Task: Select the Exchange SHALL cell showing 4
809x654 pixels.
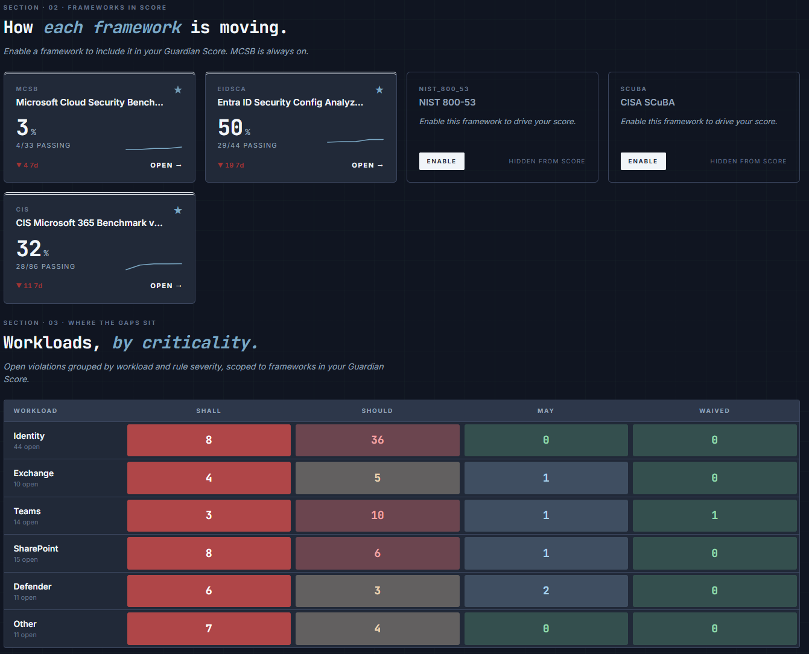Action: (x=209, y=478)
